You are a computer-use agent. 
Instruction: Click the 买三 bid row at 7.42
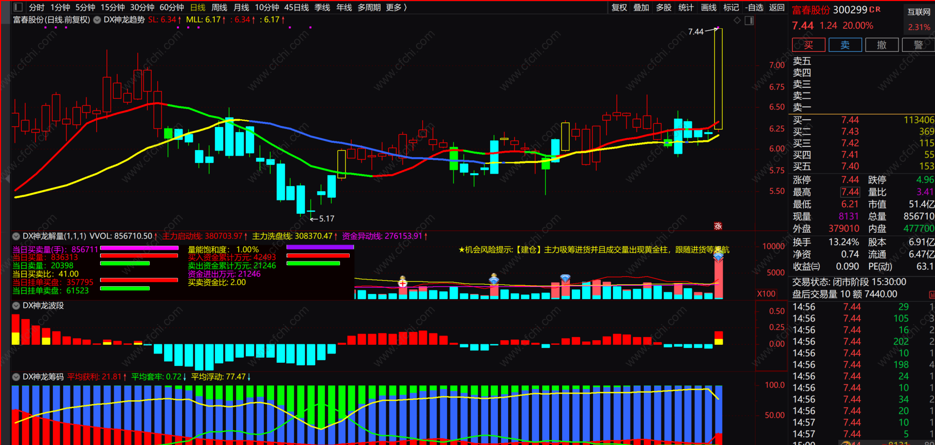click(x=863, y=143)
